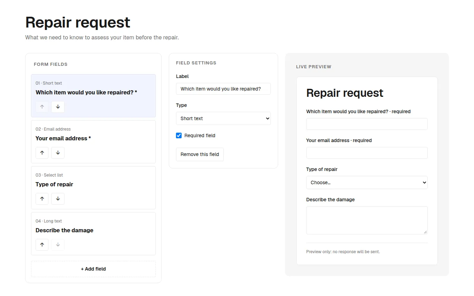Click the 'Type of repair' preview label
474x296 pixels.
pos(322,169)
